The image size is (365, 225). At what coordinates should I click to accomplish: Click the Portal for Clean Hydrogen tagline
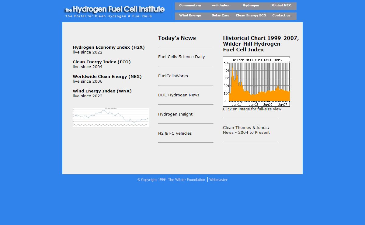pos(109,16)
